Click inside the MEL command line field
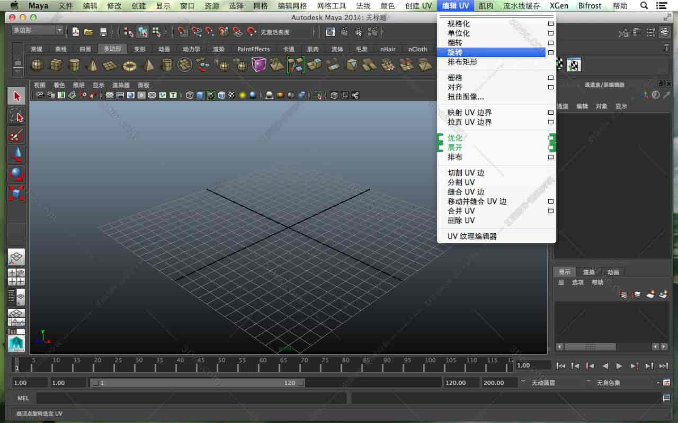This screenshot has height=423, width=678. 185,398
